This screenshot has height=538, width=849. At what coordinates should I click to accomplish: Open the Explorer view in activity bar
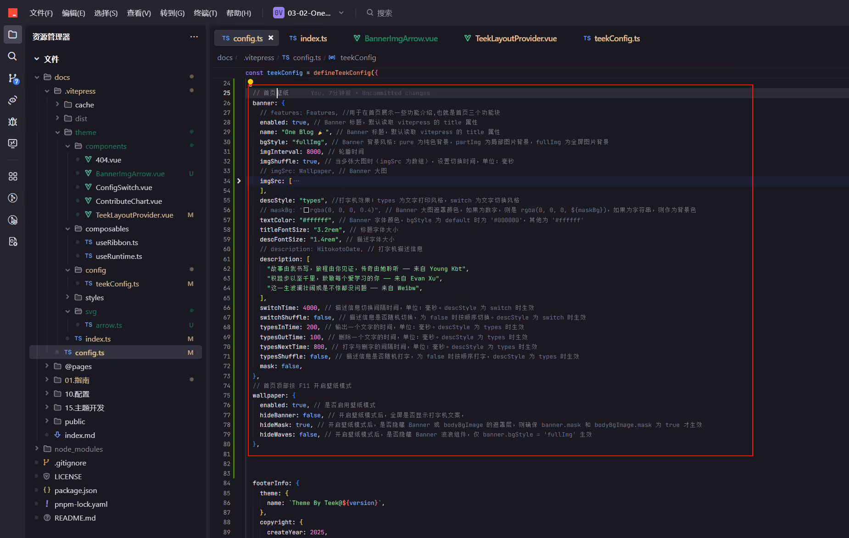tap(13, 35)
